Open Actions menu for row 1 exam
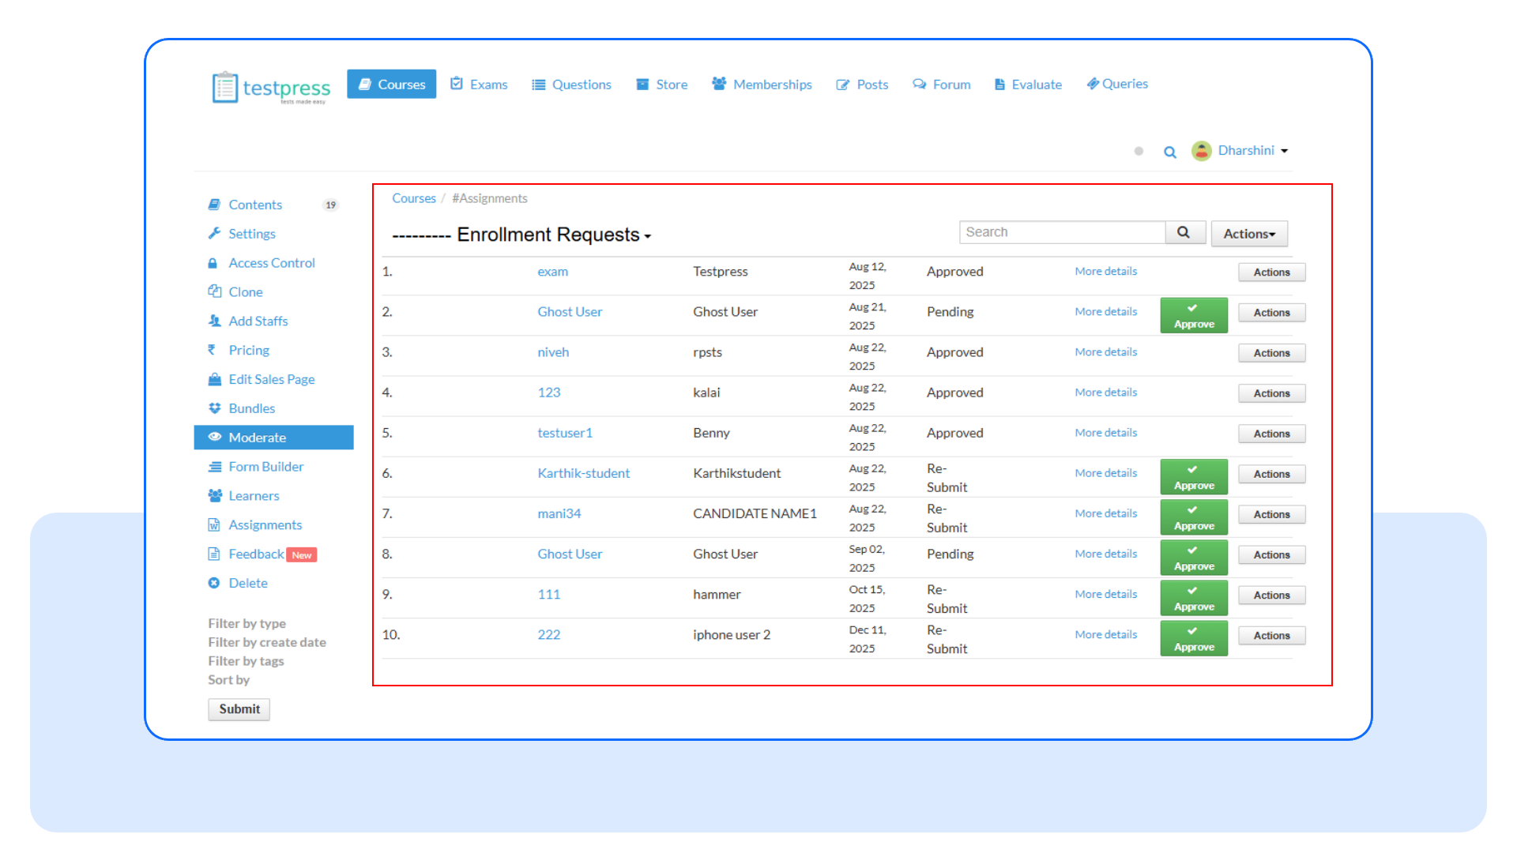 (x=1270, y=272)
